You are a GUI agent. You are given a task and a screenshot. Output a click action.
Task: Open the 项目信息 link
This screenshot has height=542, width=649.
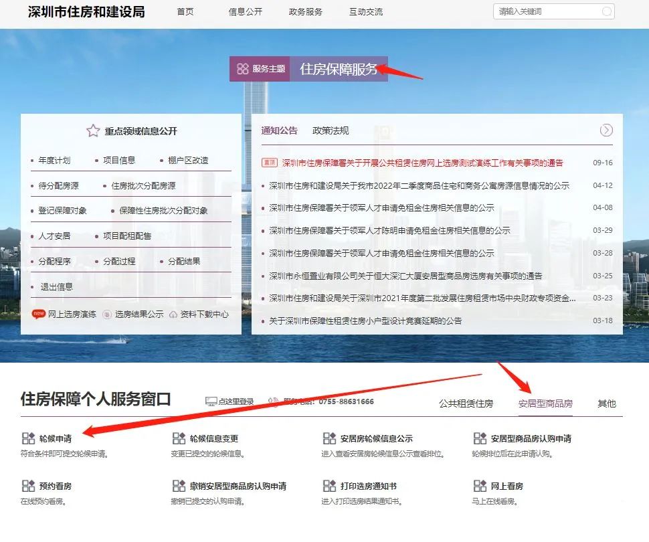119,160
